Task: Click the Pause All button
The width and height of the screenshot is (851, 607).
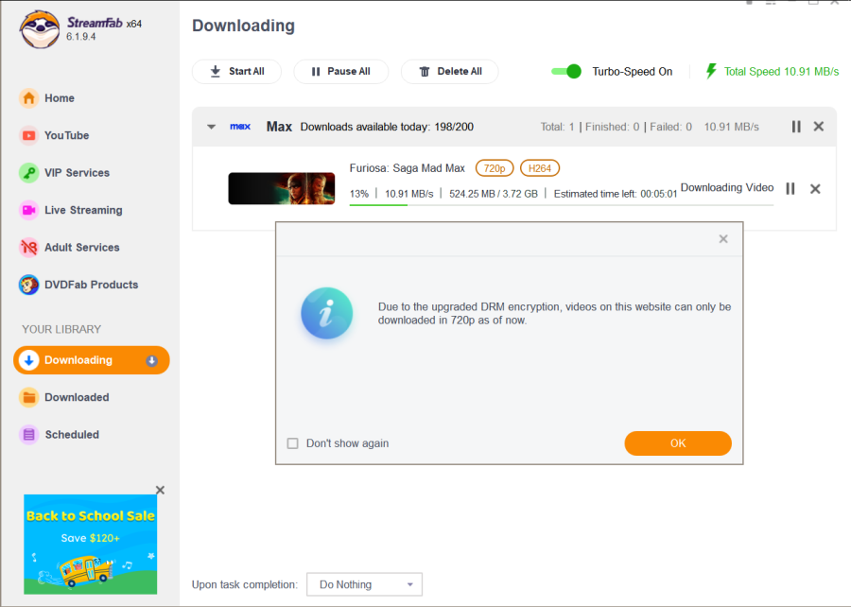Action: [340, 72]
